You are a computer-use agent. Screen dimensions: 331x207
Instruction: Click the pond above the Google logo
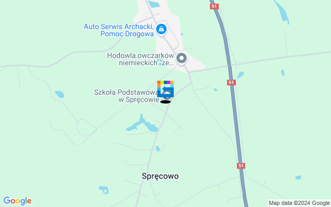point(104,190)
